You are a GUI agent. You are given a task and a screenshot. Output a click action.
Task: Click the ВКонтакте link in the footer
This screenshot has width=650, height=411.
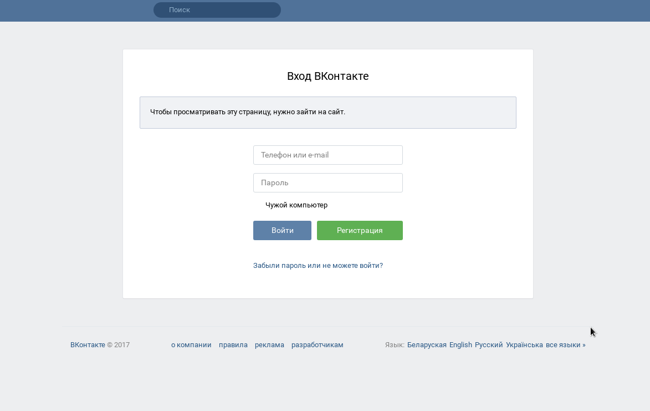pyautogui.click(x=88, y=345)
